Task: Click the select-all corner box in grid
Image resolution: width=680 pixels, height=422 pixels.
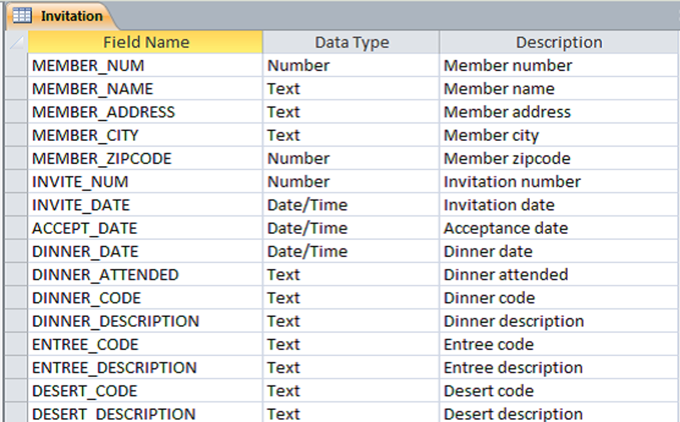Action: (x=17, y=43)
